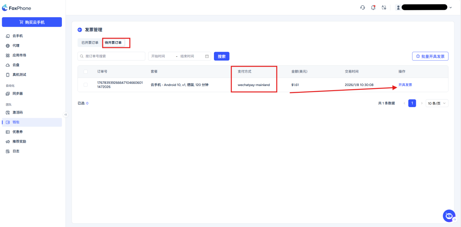The image size is (461, 227).
Task: Click the calendar icon in date range
Action: pos(207,56)
